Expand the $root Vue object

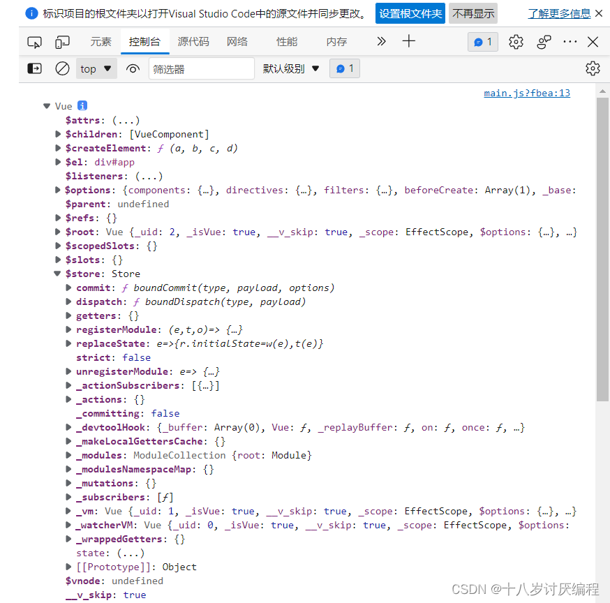58,232
